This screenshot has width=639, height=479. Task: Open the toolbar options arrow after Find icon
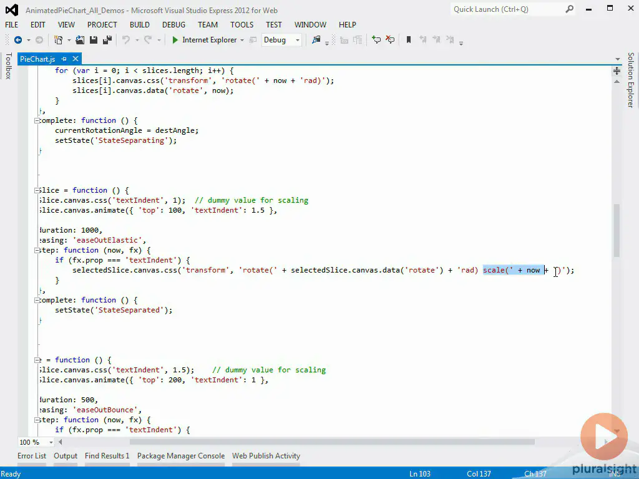tap(327, 43)
